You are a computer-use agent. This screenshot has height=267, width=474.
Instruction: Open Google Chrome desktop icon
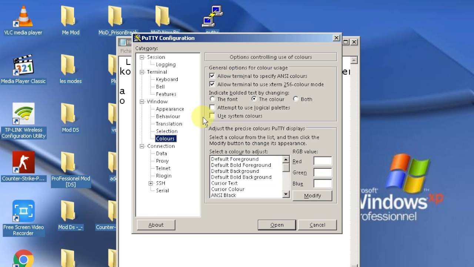point(23,258)
